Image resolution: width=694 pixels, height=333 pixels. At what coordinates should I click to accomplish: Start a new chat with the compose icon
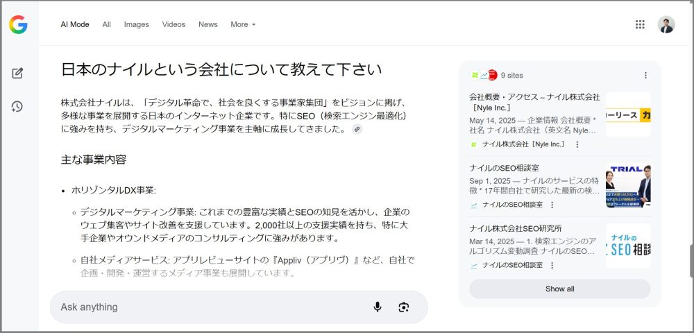click(x=17, y=74)
